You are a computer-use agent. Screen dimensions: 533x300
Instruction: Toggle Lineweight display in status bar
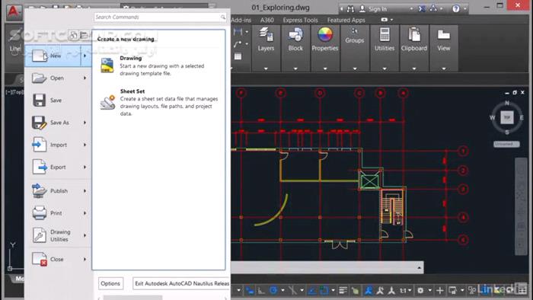[343, 291]
